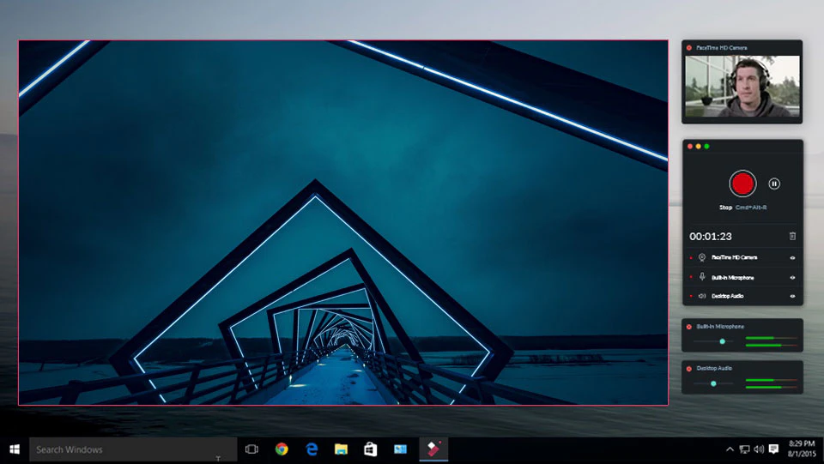This screenshot has width=824, height=464.
Task: Click the webcam icon beside FaceTime HD Camera
Action: click(x=701, y=257)
